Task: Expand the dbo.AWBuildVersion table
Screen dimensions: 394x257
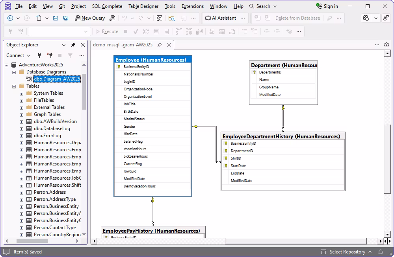Action: pos(21,122)
